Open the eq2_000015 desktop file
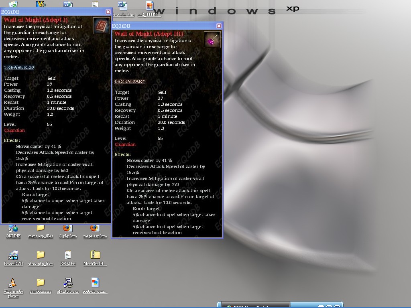This screenshot has height=308, width=411. pyautogui.click(x=149, y=7)
